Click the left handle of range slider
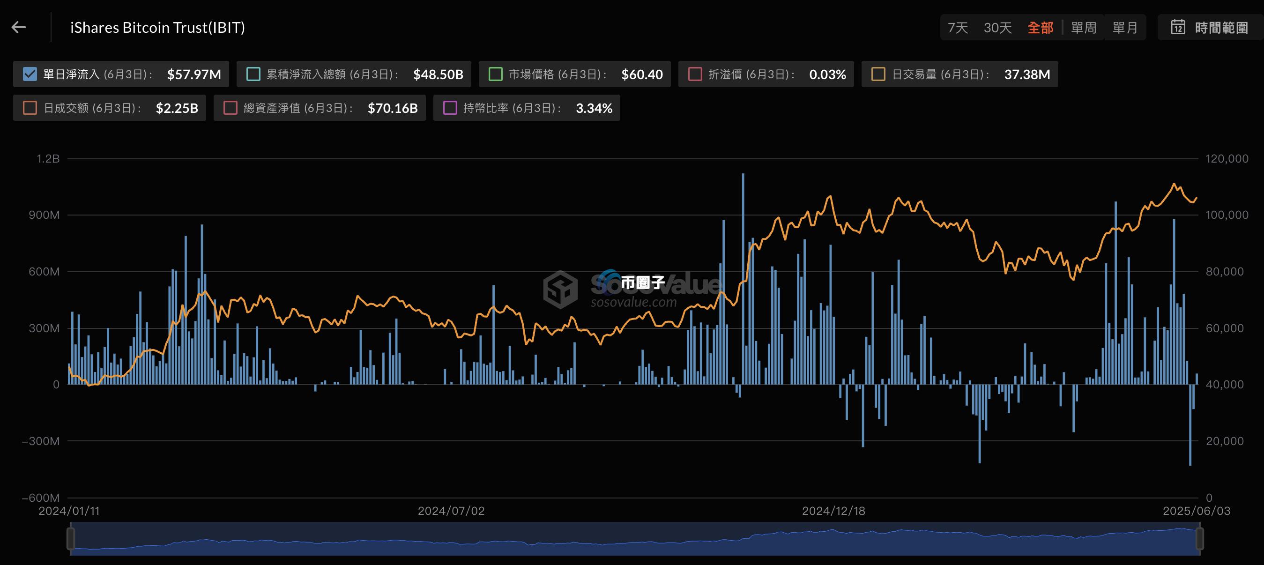This screenshot has width=1264, height=565. (x=71, y=538)
